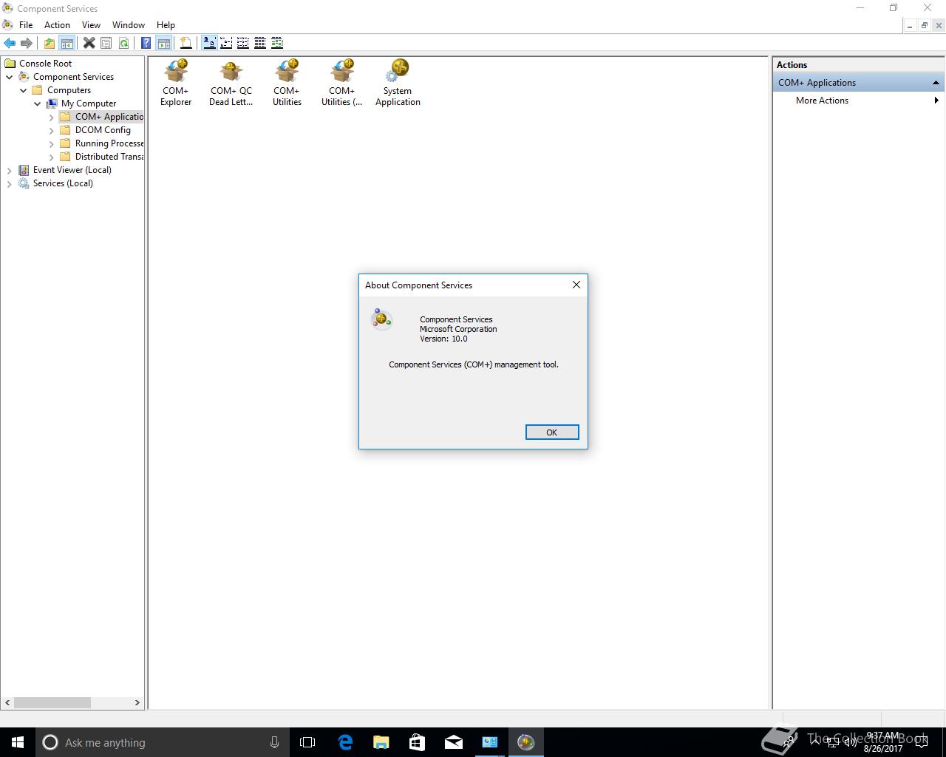Click the Cortana Ask me anything box
This screenshot has height=757, width=946.
click(163, 742)
